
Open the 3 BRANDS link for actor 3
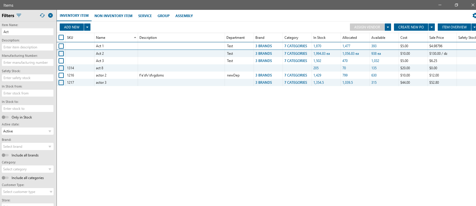point(264,83)
